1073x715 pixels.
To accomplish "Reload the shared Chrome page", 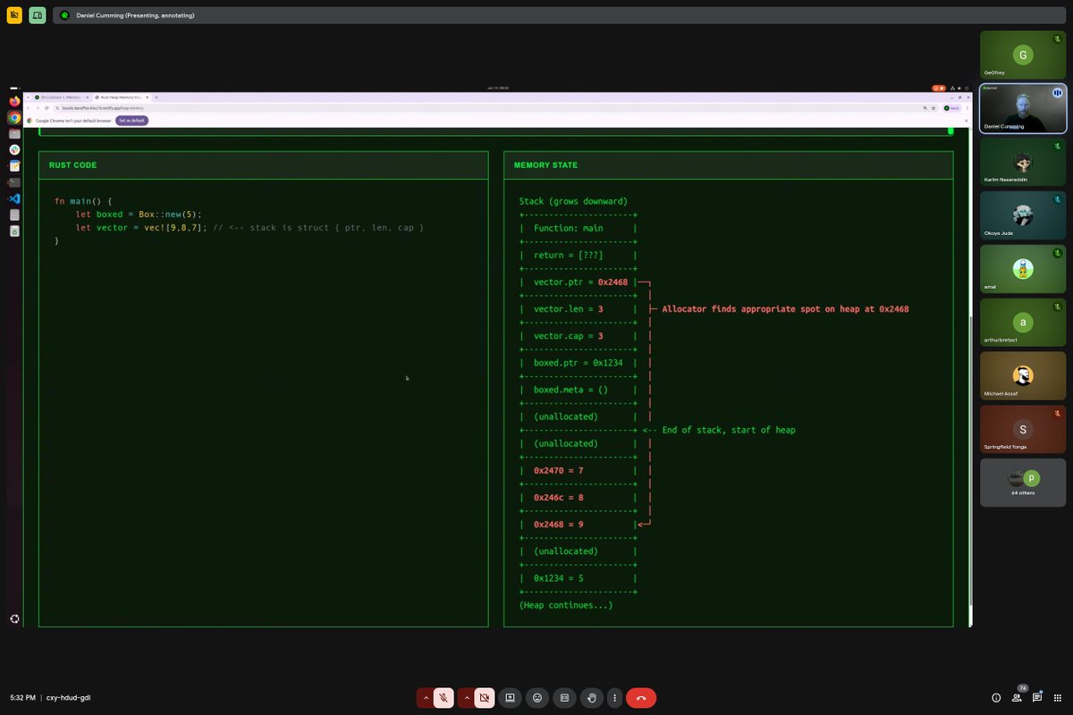I will click(x=46, y=108).
